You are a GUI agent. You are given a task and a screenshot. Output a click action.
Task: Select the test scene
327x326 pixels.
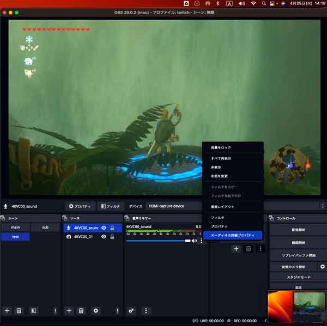coord(15,237)
